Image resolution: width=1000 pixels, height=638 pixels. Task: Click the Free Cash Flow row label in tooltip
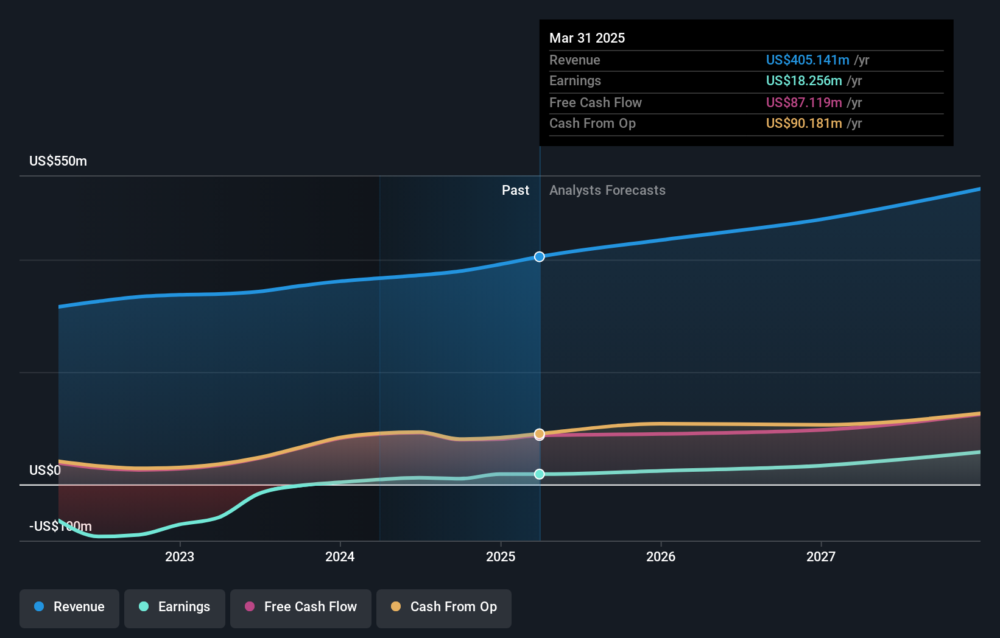(x=596, y=103)
